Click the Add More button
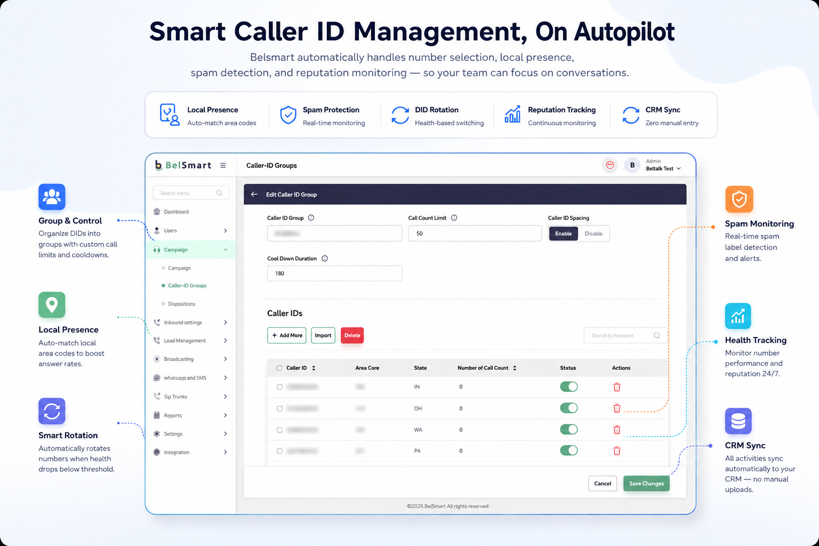 [x=287, y=335]
